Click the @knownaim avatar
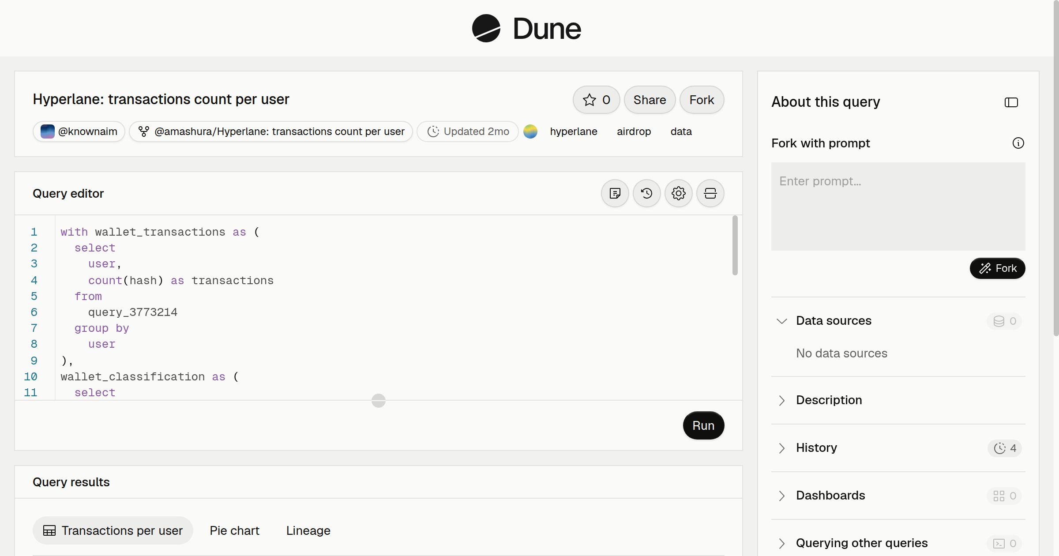This screenshot has width=1059, height=556. (x=47, y=131)
